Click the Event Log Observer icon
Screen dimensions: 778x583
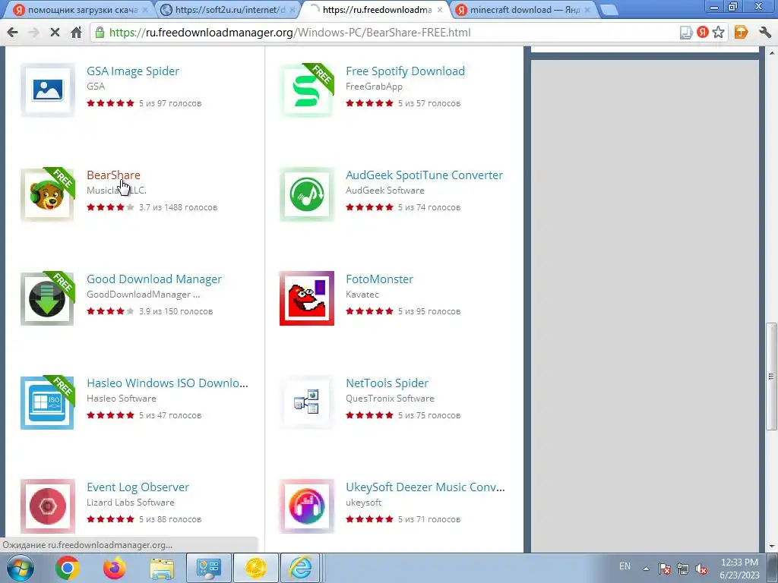pyautogui.click(x=48, y=506)
